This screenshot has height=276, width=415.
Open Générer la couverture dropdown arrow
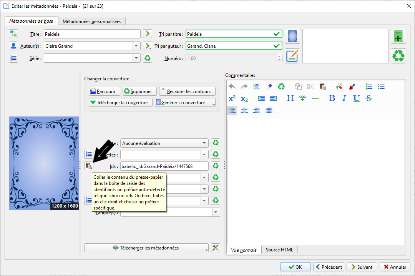click(x=213, y=104)
